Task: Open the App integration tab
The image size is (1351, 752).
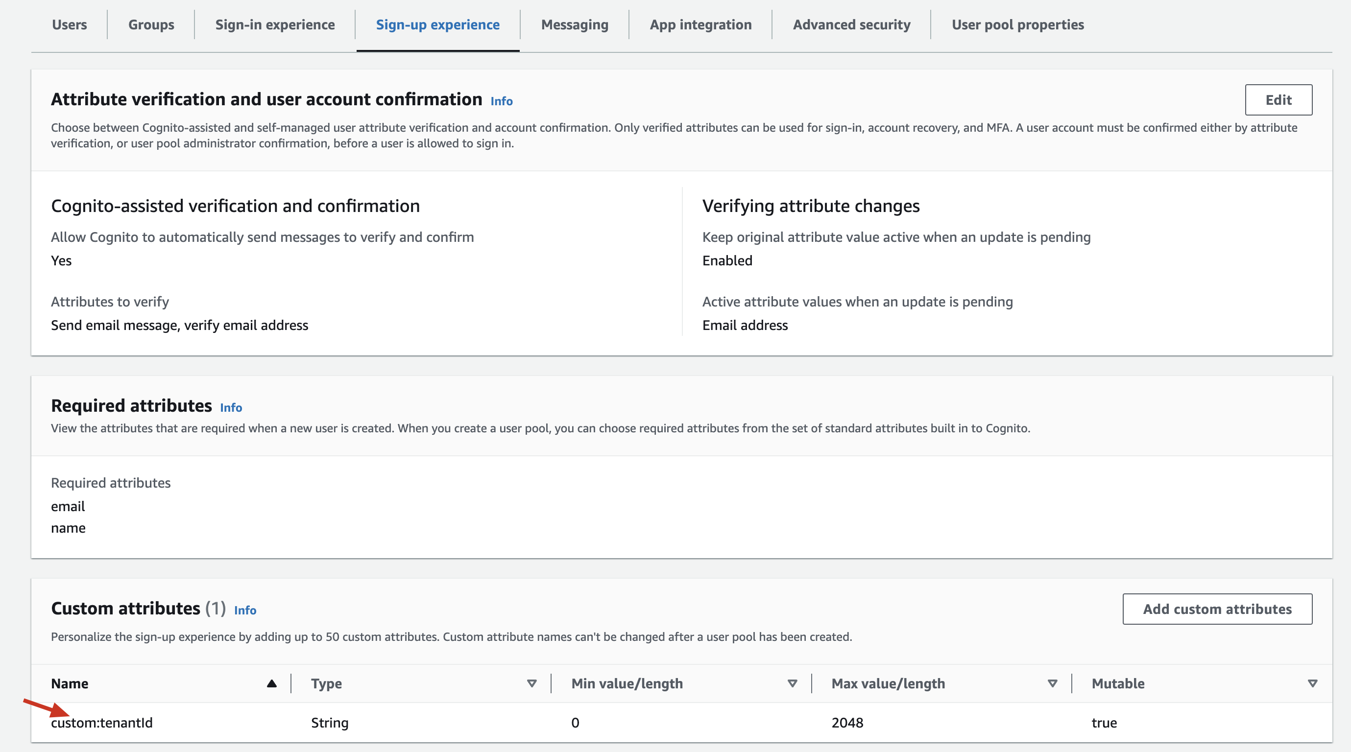Action: (700, 24)
